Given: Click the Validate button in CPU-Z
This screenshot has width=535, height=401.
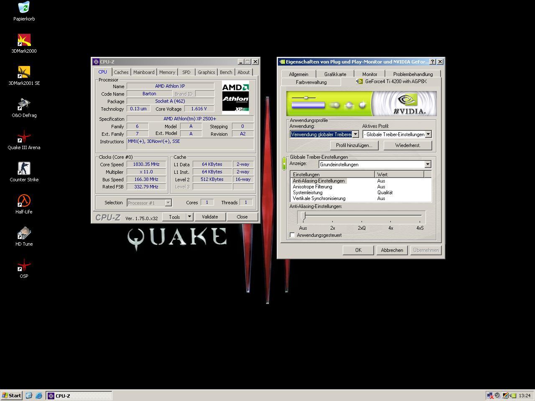Looking at the screenshot, I should (210, 217).
